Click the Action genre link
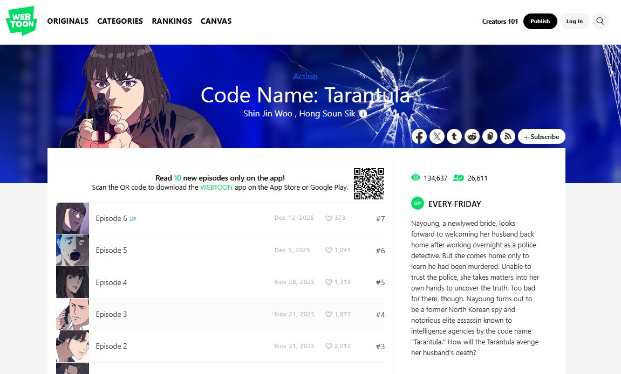The height and width of the screenshot is (374, 621). pyautogui.click(x=305, y=77)
